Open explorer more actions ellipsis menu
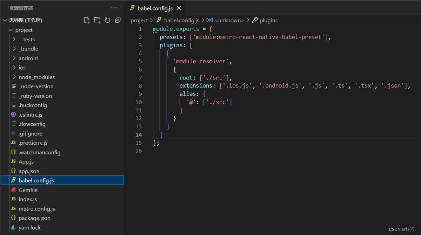This screenshot has height=235, width=421. pos(114,8)
